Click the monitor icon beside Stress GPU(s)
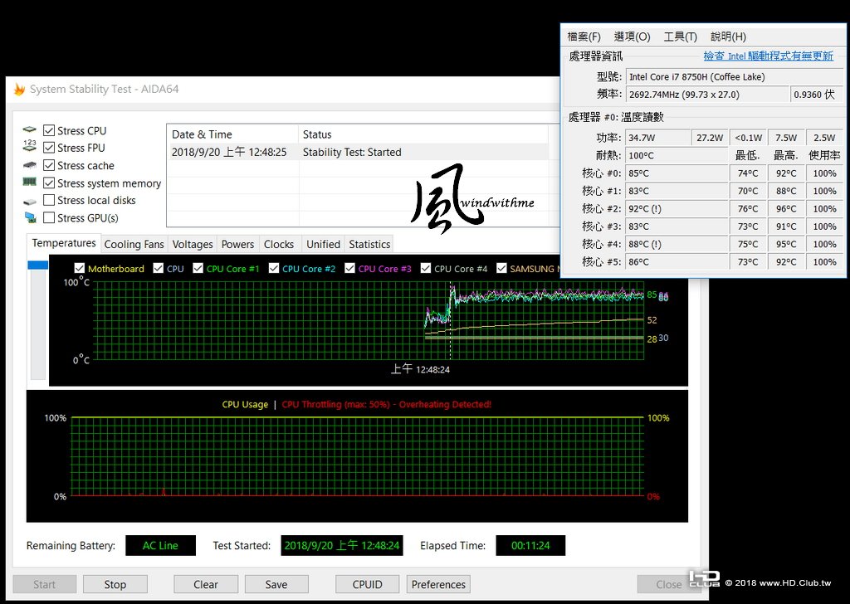The height and width of the screenshot is (604, 850). 30,217
